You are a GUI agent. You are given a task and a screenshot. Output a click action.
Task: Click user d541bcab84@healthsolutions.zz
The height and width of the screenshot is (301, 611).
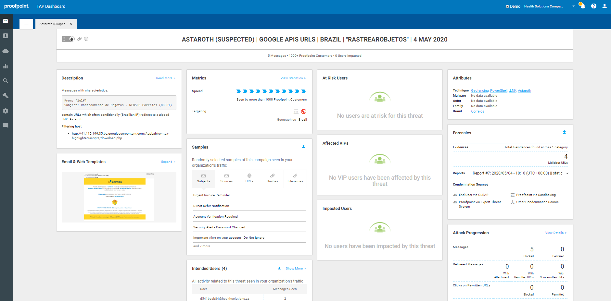225,299
